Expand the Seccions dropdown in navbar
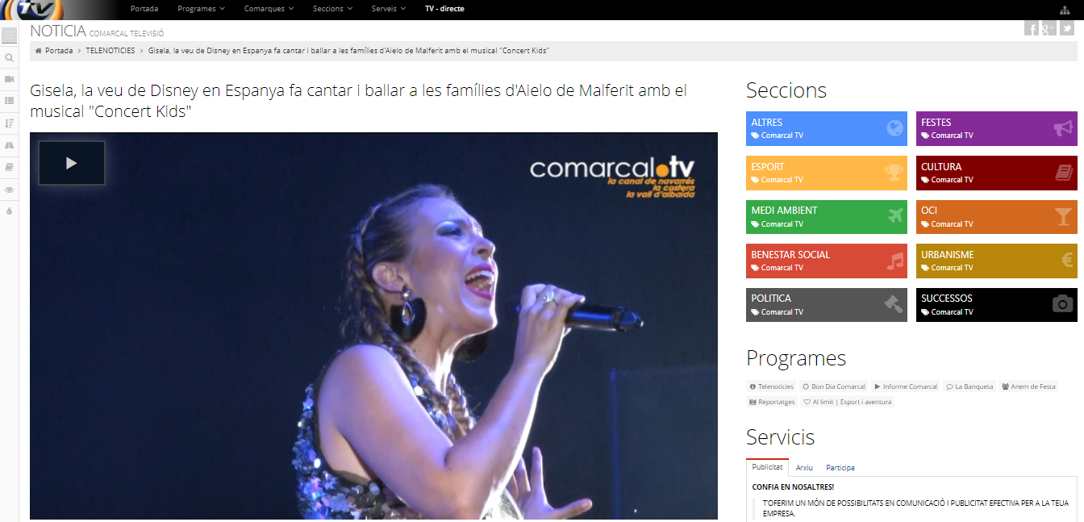1084x522 pixels. (x=333, y=9)
